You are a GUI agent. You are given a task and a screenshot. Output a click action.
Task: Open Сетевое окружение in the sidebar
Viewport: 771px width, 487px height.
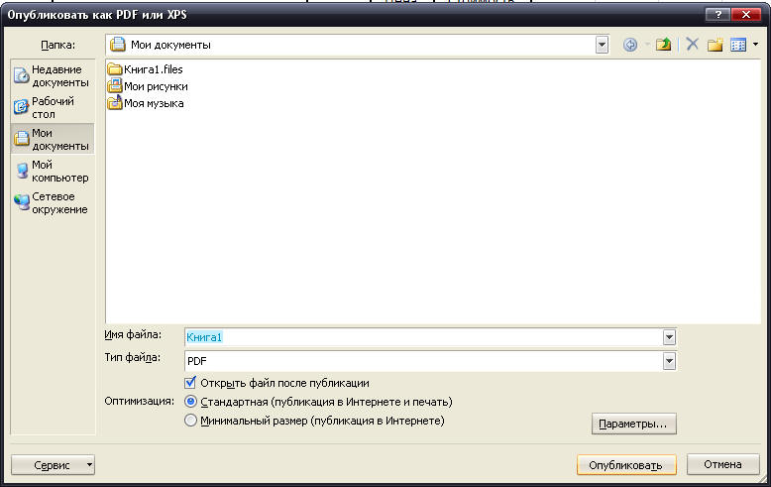[52, 202]
